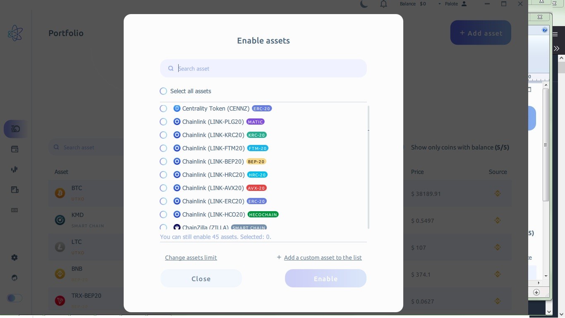Viewport: 565px width, 318px height.
Task: Open the notifications bell
Action: pos(384,4)
